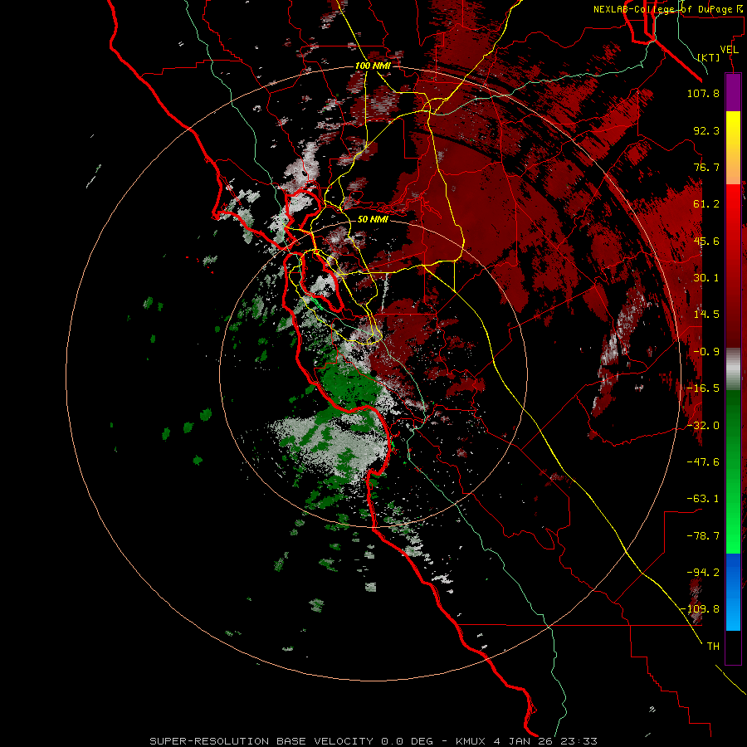Click the 107.8 velocity scale value
This screenshot has height=747, width=747.
703,93
